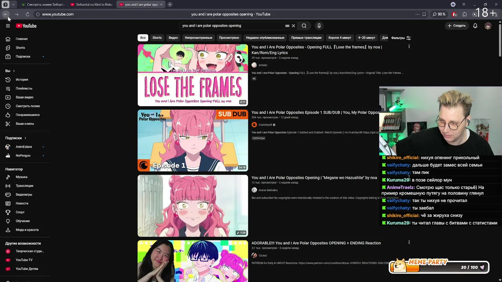Select the Короче 4 минут chip

(x=340, y=38)
